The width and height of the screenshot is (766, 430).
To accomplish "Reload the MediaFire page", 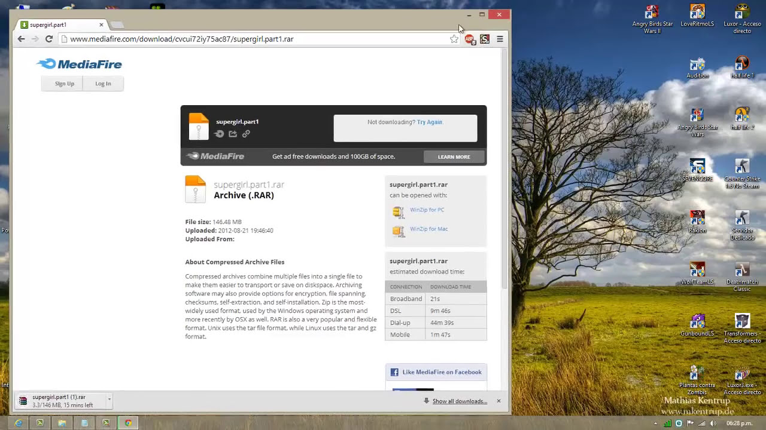I will (x=49, y=39).
